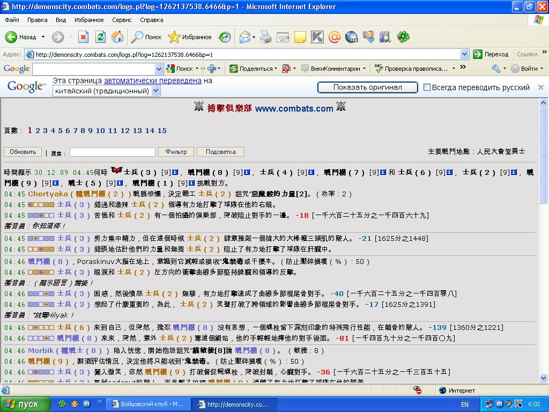Viewport: 549px width, 412px height.
Task: Refresh the page from the IE toolbar
Action: 100,37
